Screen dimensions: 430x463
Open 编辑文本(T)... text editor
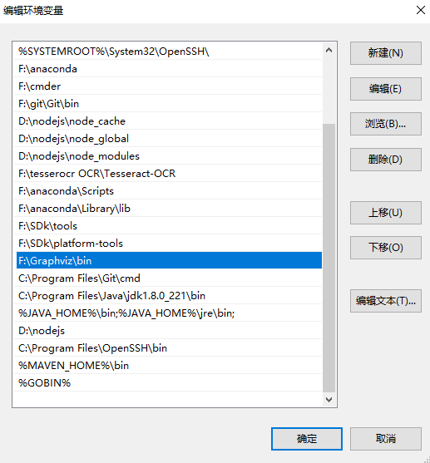[386, 301]
